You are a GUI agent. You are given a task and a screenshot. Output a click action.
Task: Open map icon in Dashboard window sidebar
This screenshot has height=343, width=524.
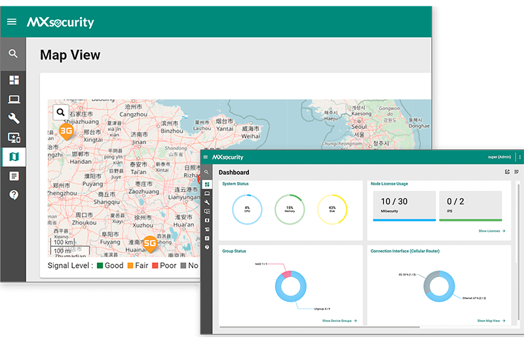[207, 221]
